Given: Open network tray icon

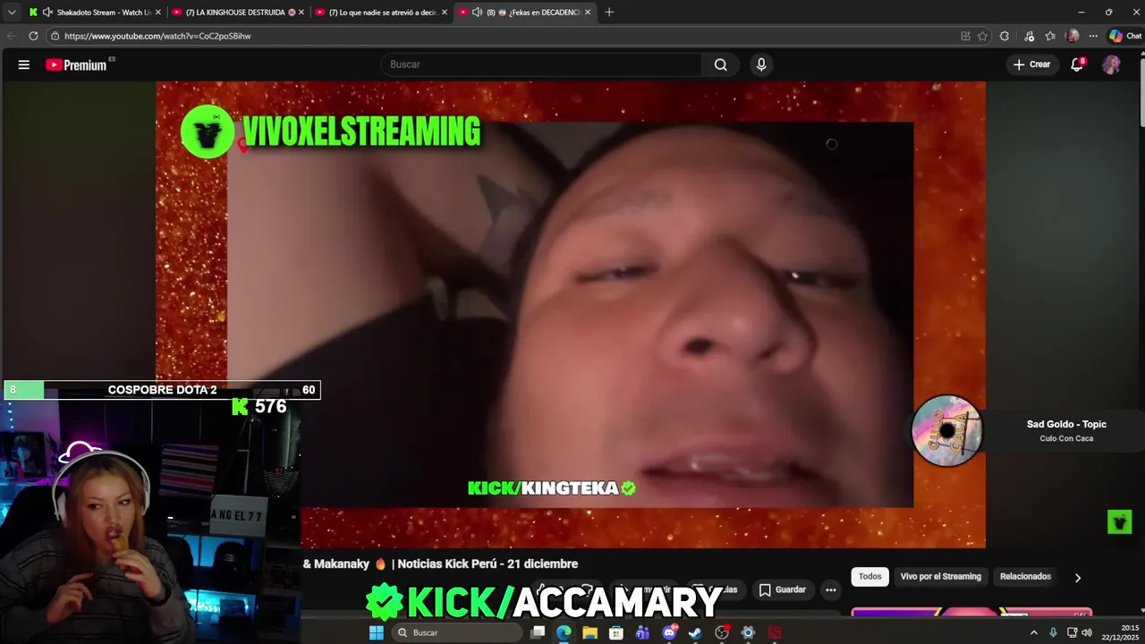Looking at the screenshot, I should click(1072, 632).
